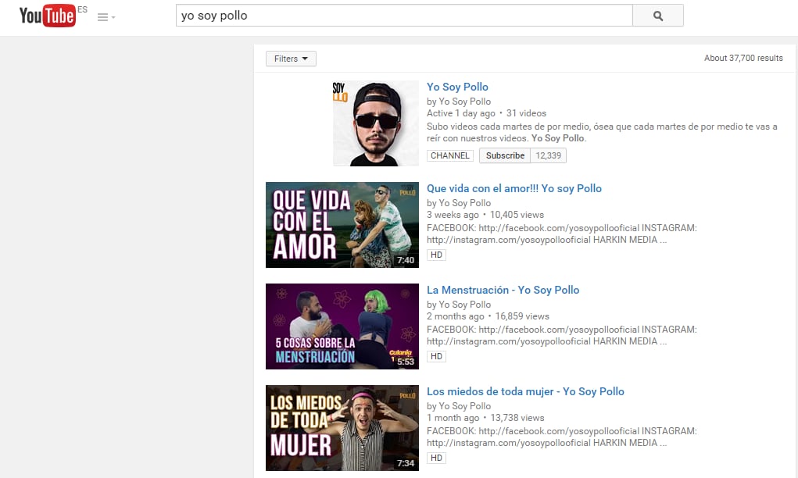Click uploader name under 'Los miedos de toda mujer'

(x=464, y=406)
